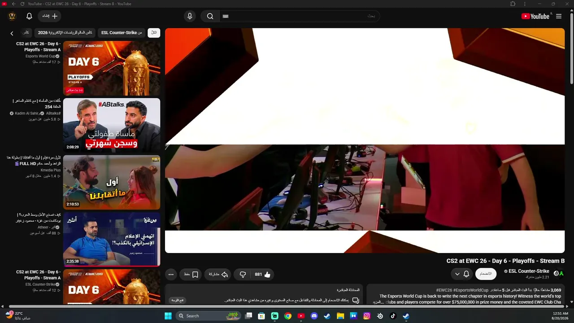Click the Create (إنشاء) button
574x323 pixels.
pos(50,16)
